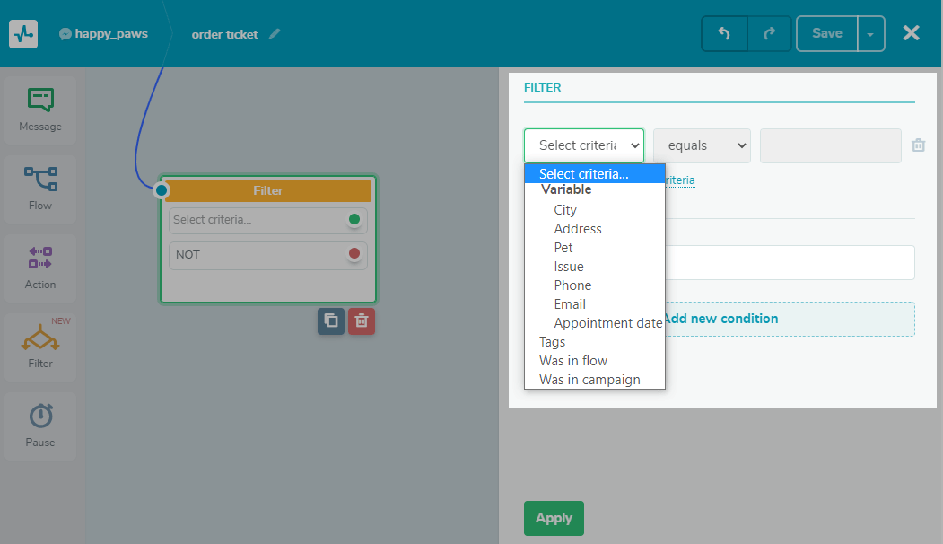Viewport: 943px width, 544px height.
Task: Choose the Pause block icon
Action: pos(40,425)
